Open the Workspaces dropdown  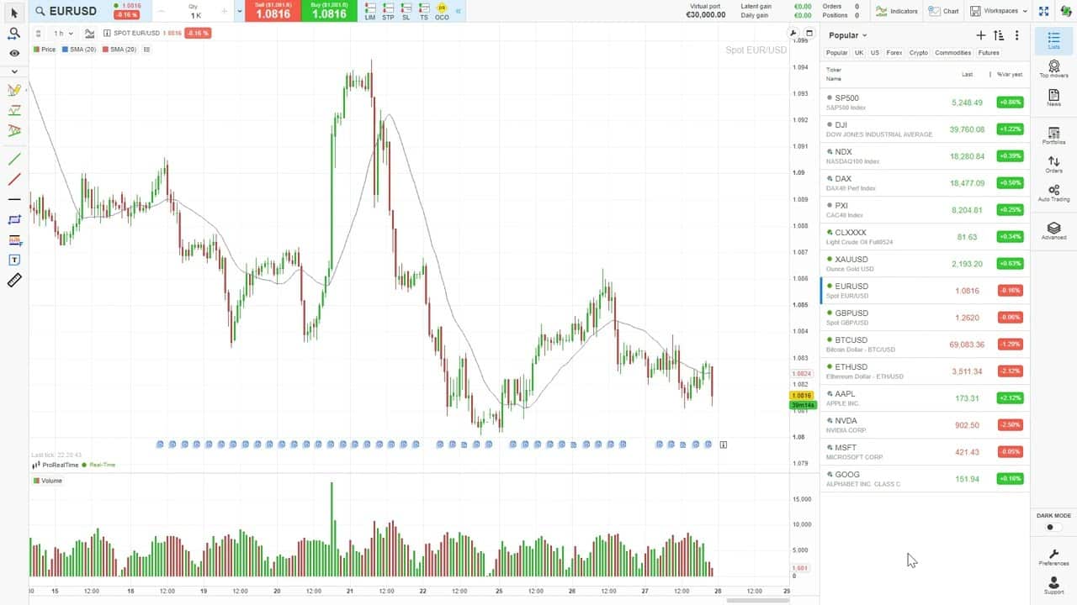pyautogui.click(x=999, y=11)
